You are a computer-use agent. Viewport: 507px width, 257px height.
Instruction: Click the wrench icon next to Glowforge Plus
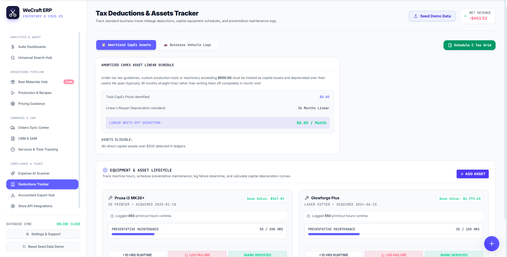click(307, 198)
